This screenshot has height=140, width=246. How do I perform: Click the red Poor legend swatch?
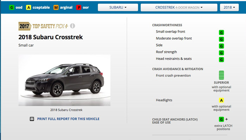click(x=79, y=7)
